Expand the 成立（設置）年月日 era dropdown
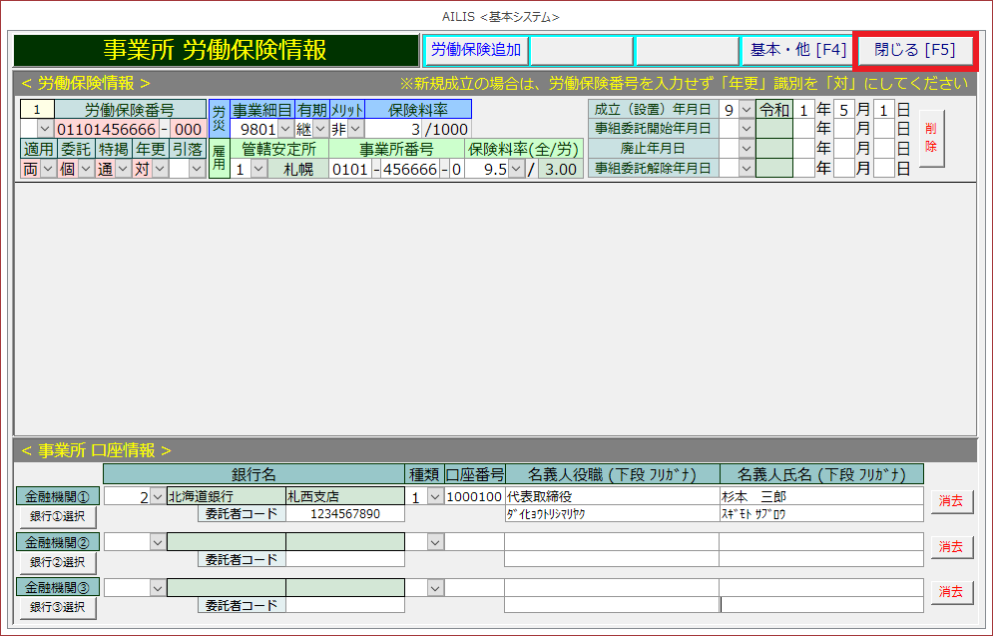993x636 pixels. point(746,110)
